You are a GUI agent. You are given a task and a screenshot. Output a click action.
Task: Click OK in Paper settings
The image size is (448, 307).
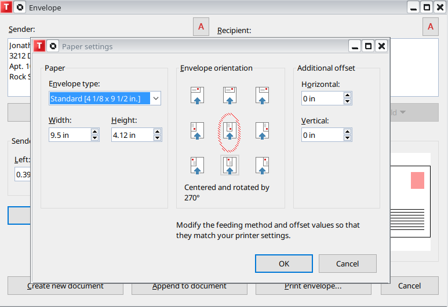[284, 264]
